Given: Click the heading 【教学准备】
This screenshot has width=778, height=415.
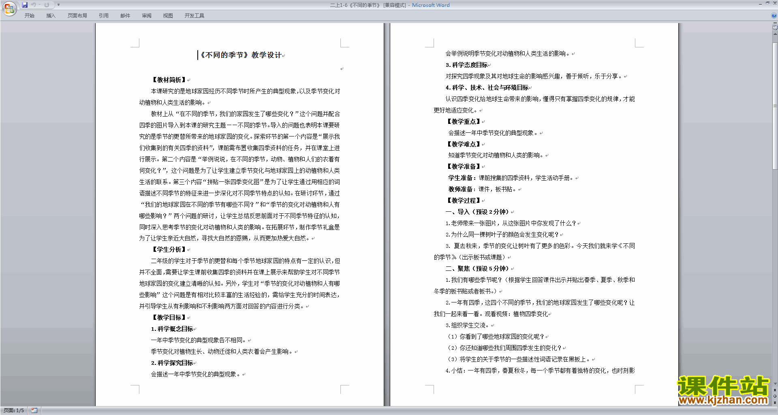Looking at the screenshot, I should click(x=464, y=166).
